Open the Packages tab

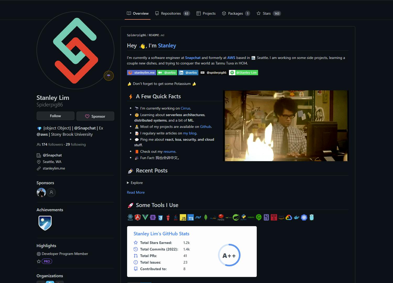[236, 13]
